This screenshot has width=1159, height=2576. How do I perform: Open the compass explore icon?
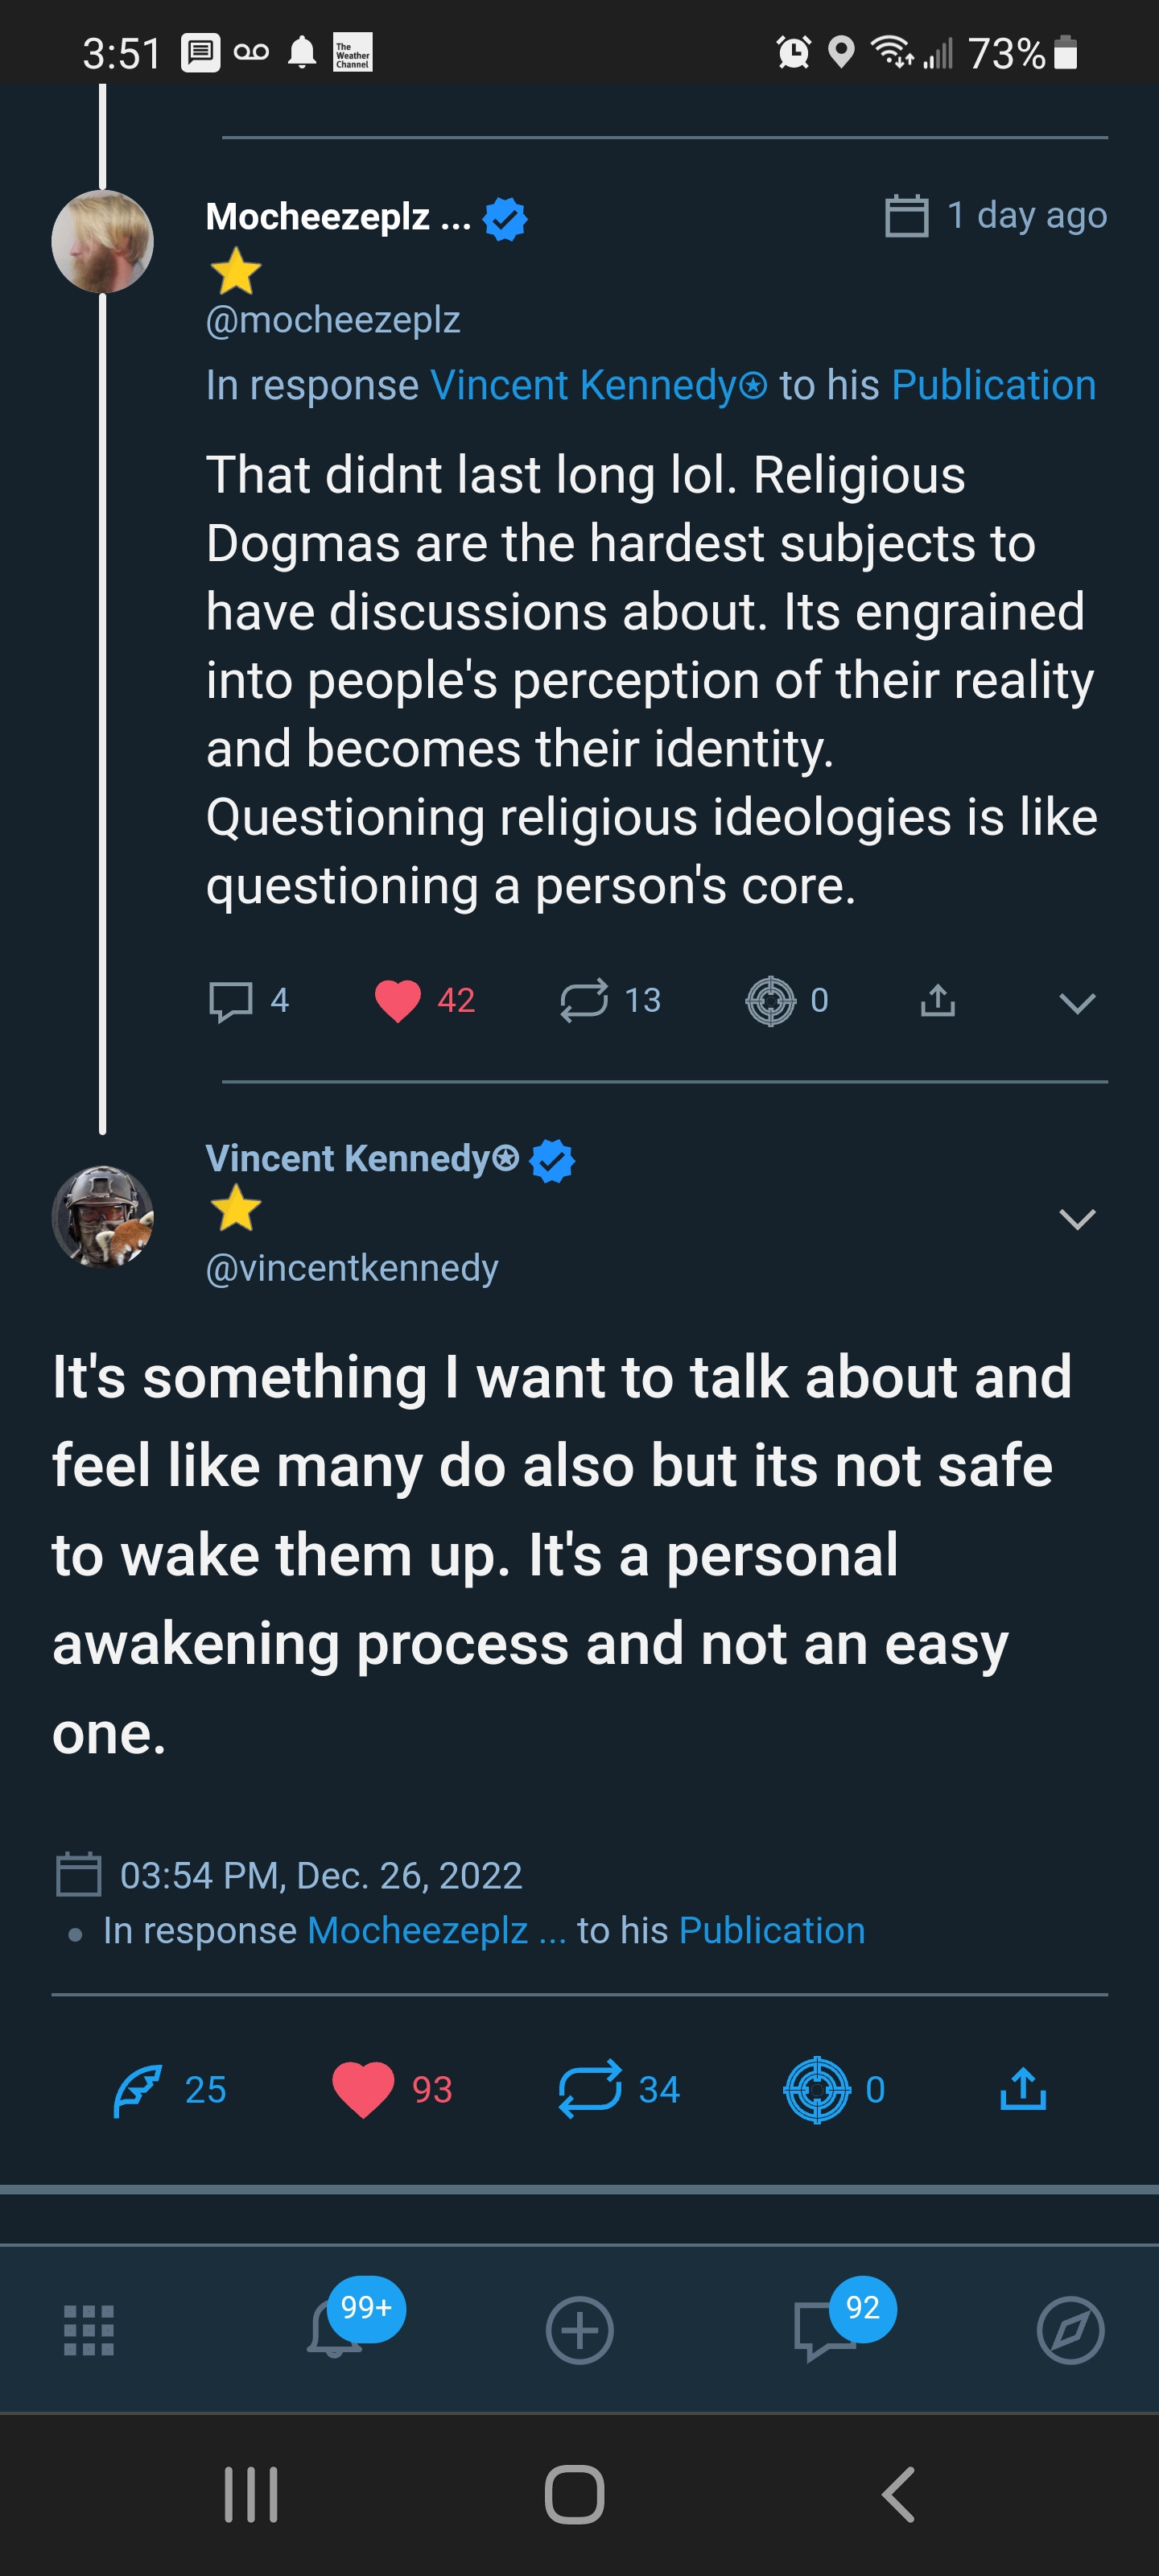tap(1070, 2331)
